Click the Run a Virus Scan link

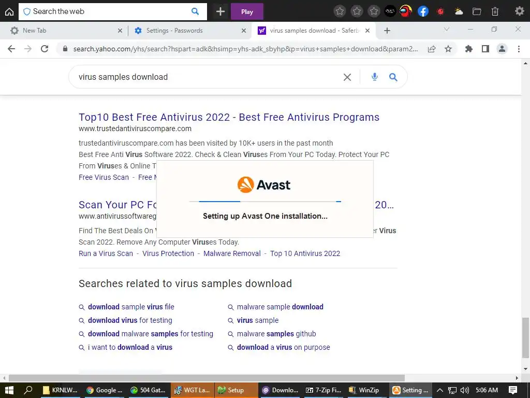coord(106,253)
